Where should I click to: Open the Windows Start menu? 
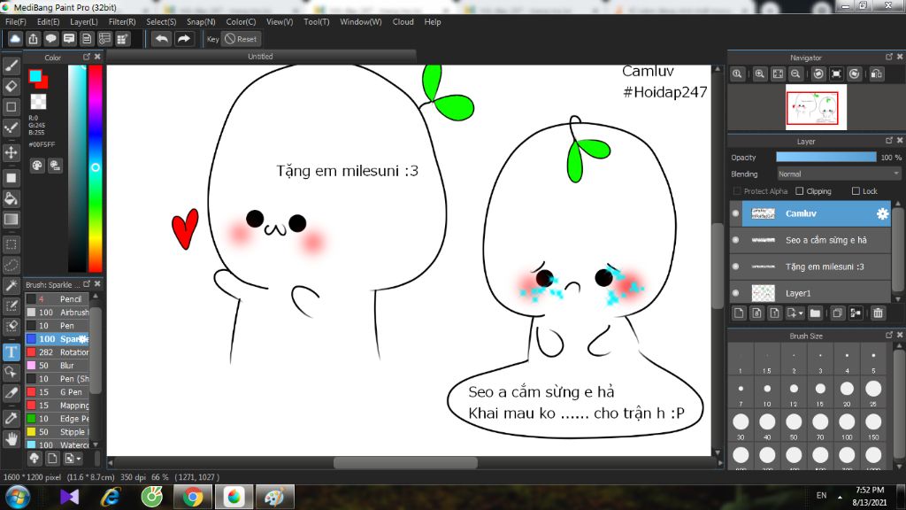tap(18, 498)
